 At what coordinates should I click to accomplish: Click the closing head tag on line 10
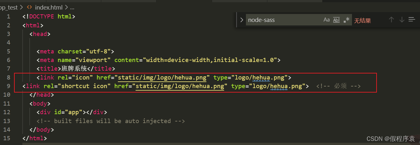[x=42, y=95]
